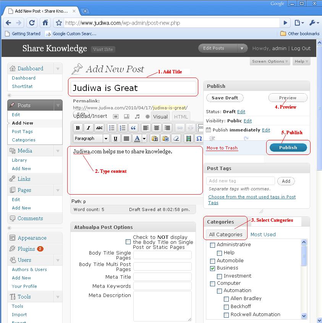Apply italic formatting in the editor

[x=89, y=128]
